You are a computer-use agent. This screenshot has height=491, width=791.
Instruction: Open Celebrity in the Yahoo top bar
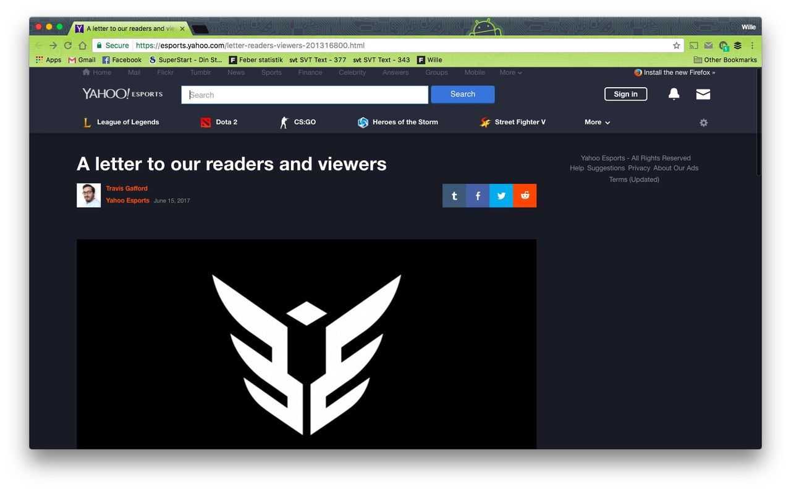(352, 72)
